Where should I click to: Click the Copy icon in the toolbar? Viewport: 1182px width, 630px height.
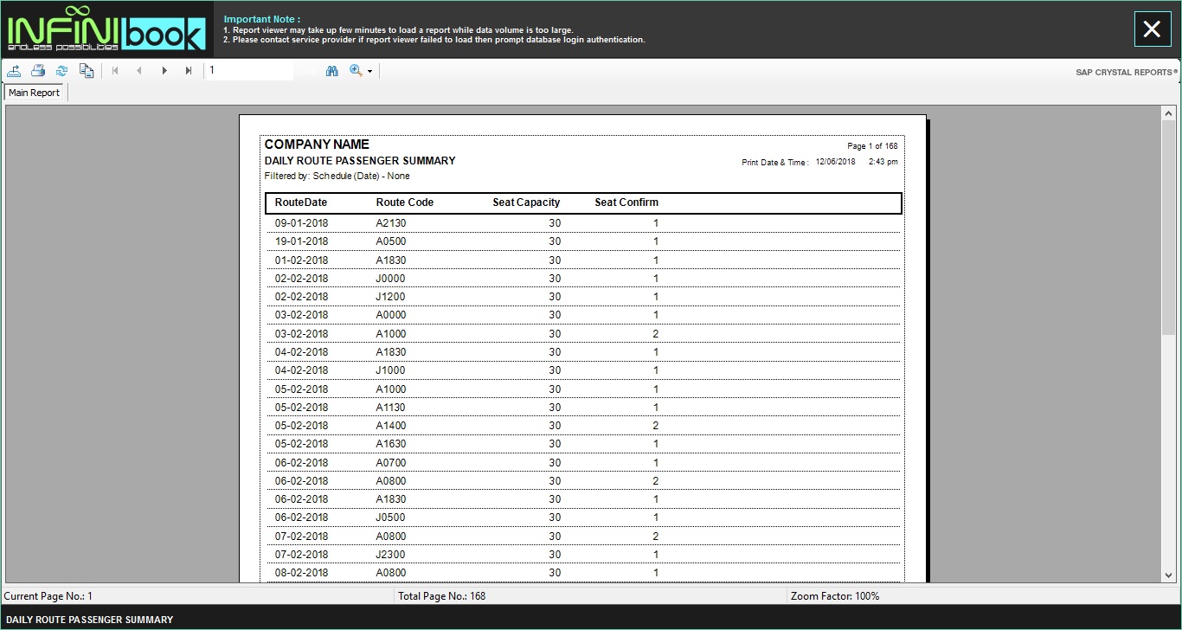click(x=87, y=71)
